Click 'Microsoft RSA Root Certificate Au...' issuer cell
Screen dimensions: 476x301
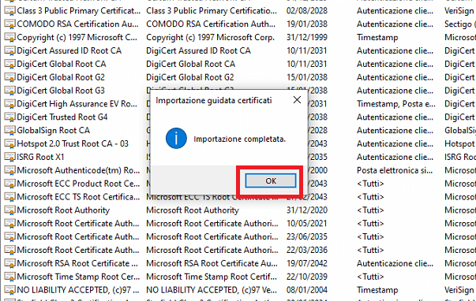(x=212, y=263)
